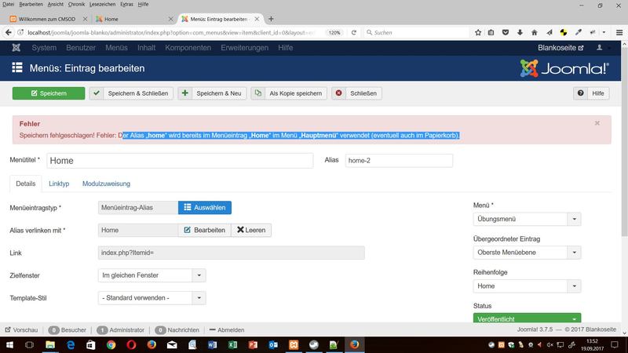Viewport: 628px width, 353px height.
Task: Open Edge from the taskbar
Action: click(x=71, y=344)
